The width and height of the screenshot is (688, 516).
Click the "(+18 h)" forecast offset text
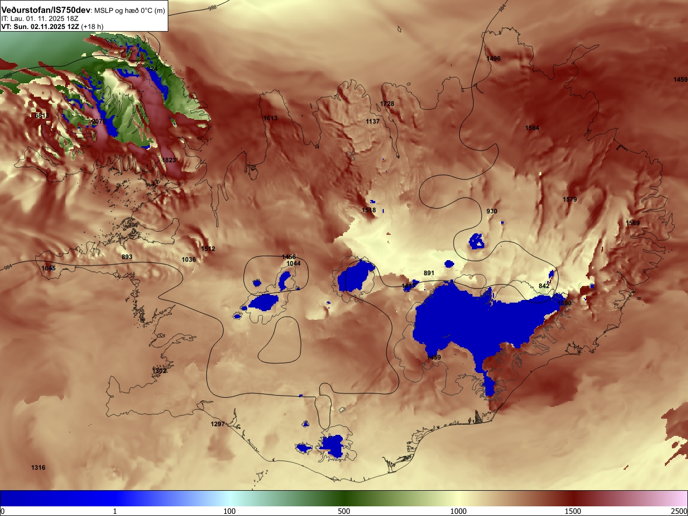coord(92,26)
